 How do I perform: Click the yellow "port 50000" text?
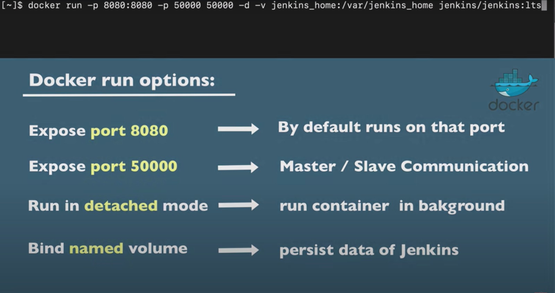click(x=134, y=167)
